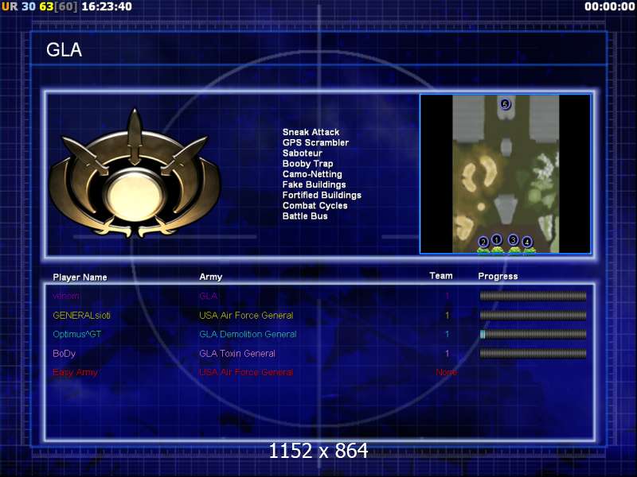Click Easy Army's team value None
This screenshot has width=637, height=477.
[447, 372]
